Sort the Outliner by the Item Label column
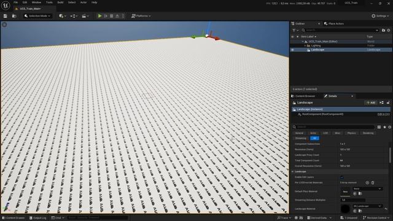Screen dimensions: 393x221 307,37
